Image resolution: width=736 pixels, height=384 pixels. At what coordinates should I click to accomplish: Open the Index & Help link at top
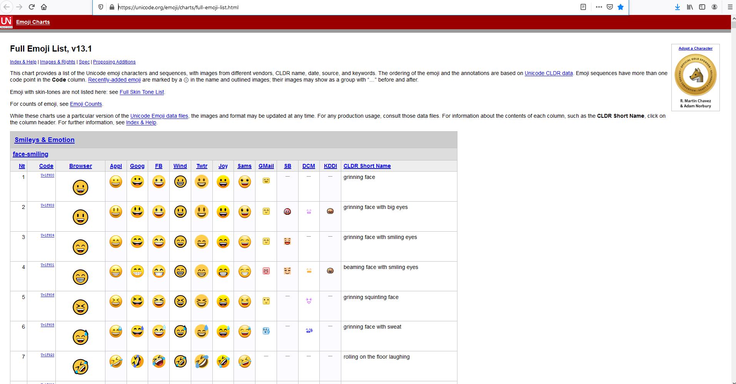(x=23, y=62)
